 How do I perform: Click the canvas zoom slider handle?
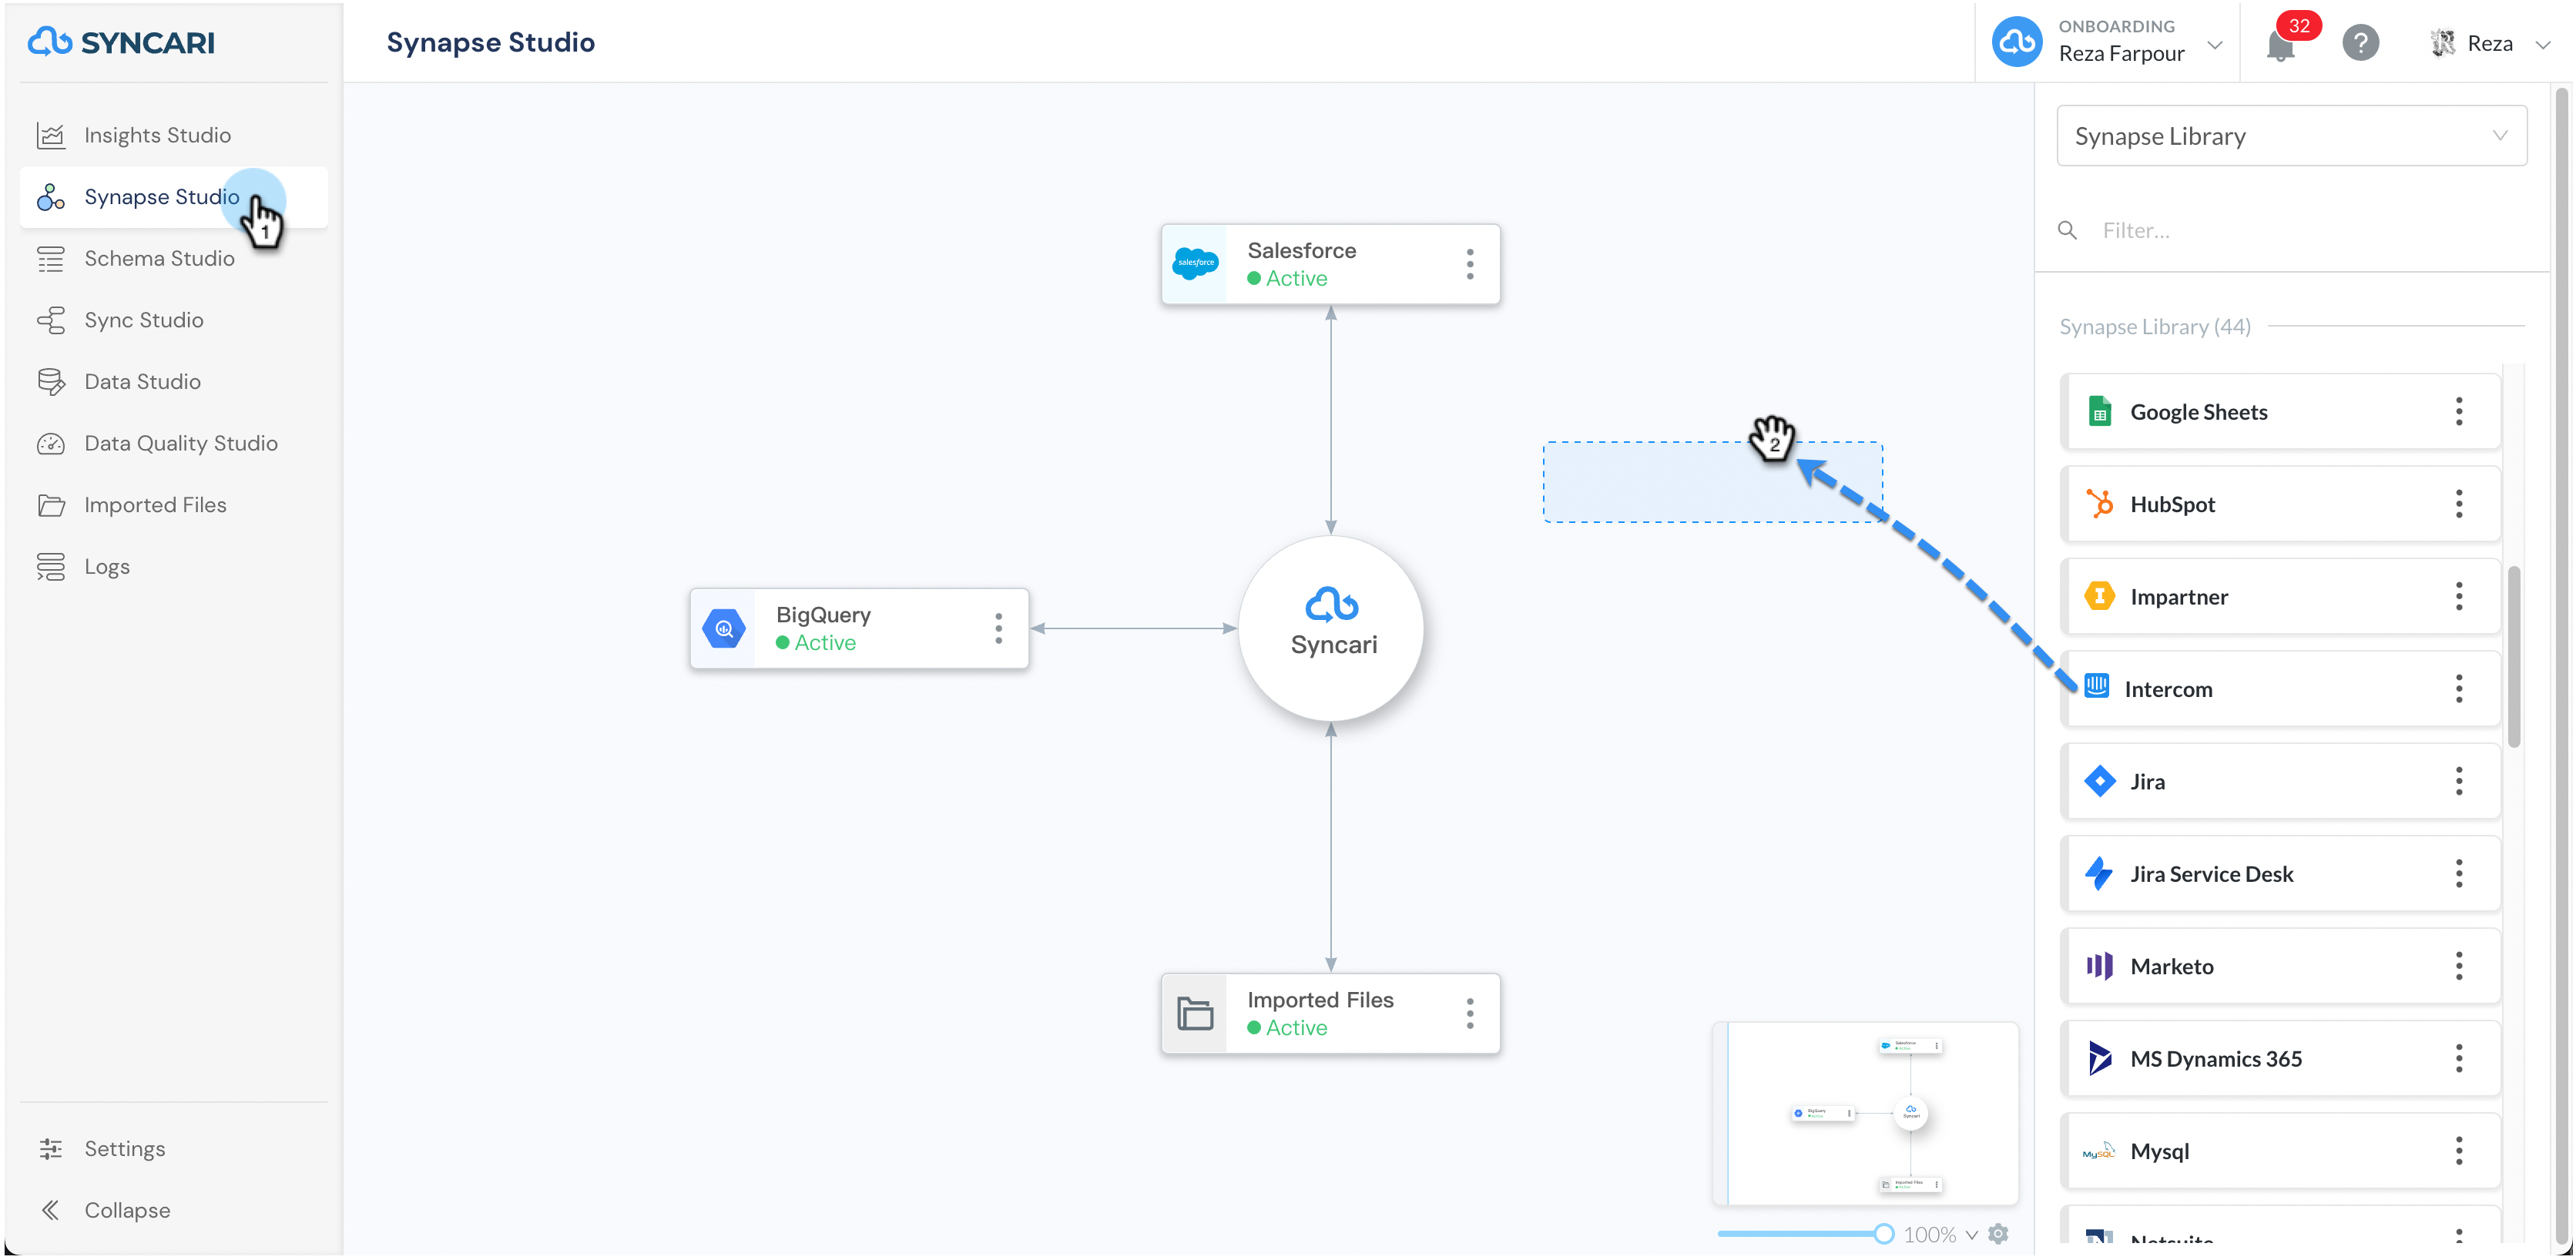(1883, 1234)
